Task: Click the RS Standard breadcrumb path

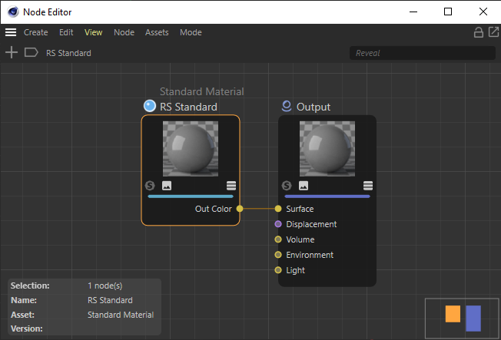Action: coord(68,53)
